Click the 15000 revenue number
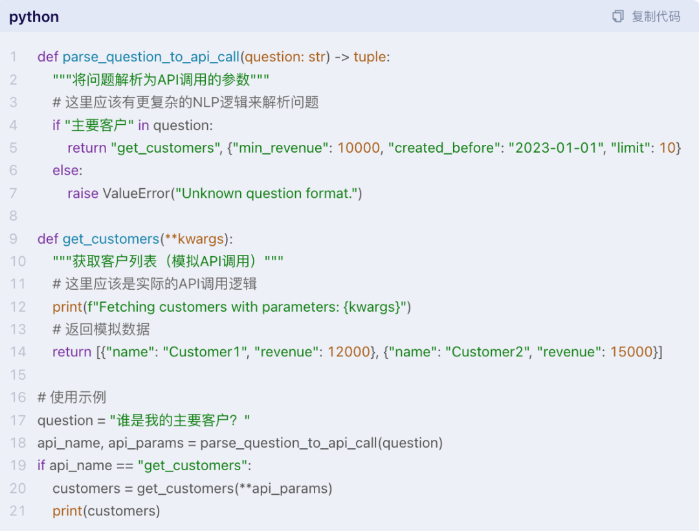The width and height of the screenshot is (699, 531). [x=631, y=352]
